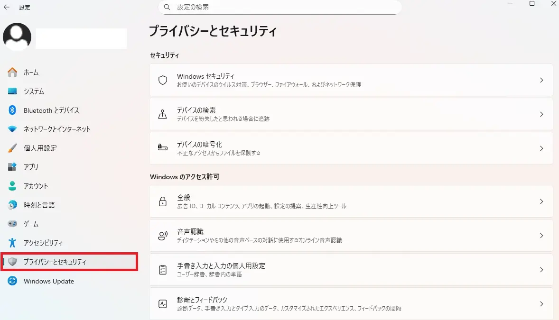
Task: Maximize the Settings window
Action: [x=532, y=4]
